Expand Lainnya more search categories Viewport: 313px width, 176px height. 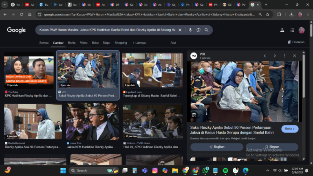pyautogui.click(x=139, y=43)
